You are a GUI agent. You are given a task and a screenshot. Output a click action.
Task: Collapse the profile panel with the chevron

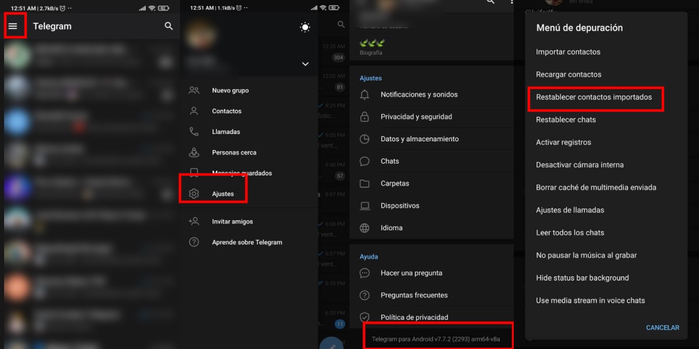pos(305,64)
